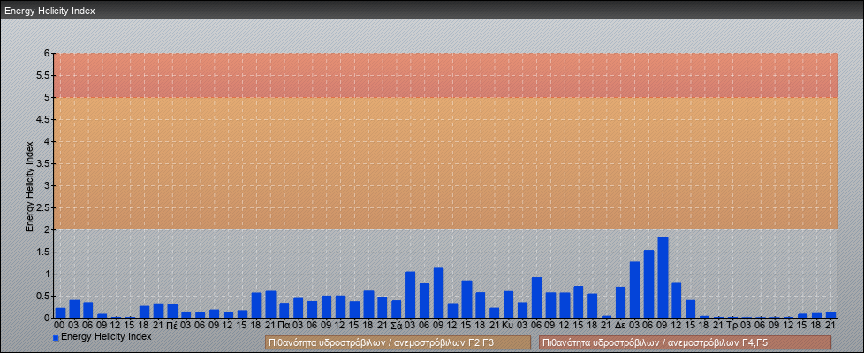Click the 3.5 value on y-axis
This screenshot has width=864, height=353.
[x=44, y=163]
